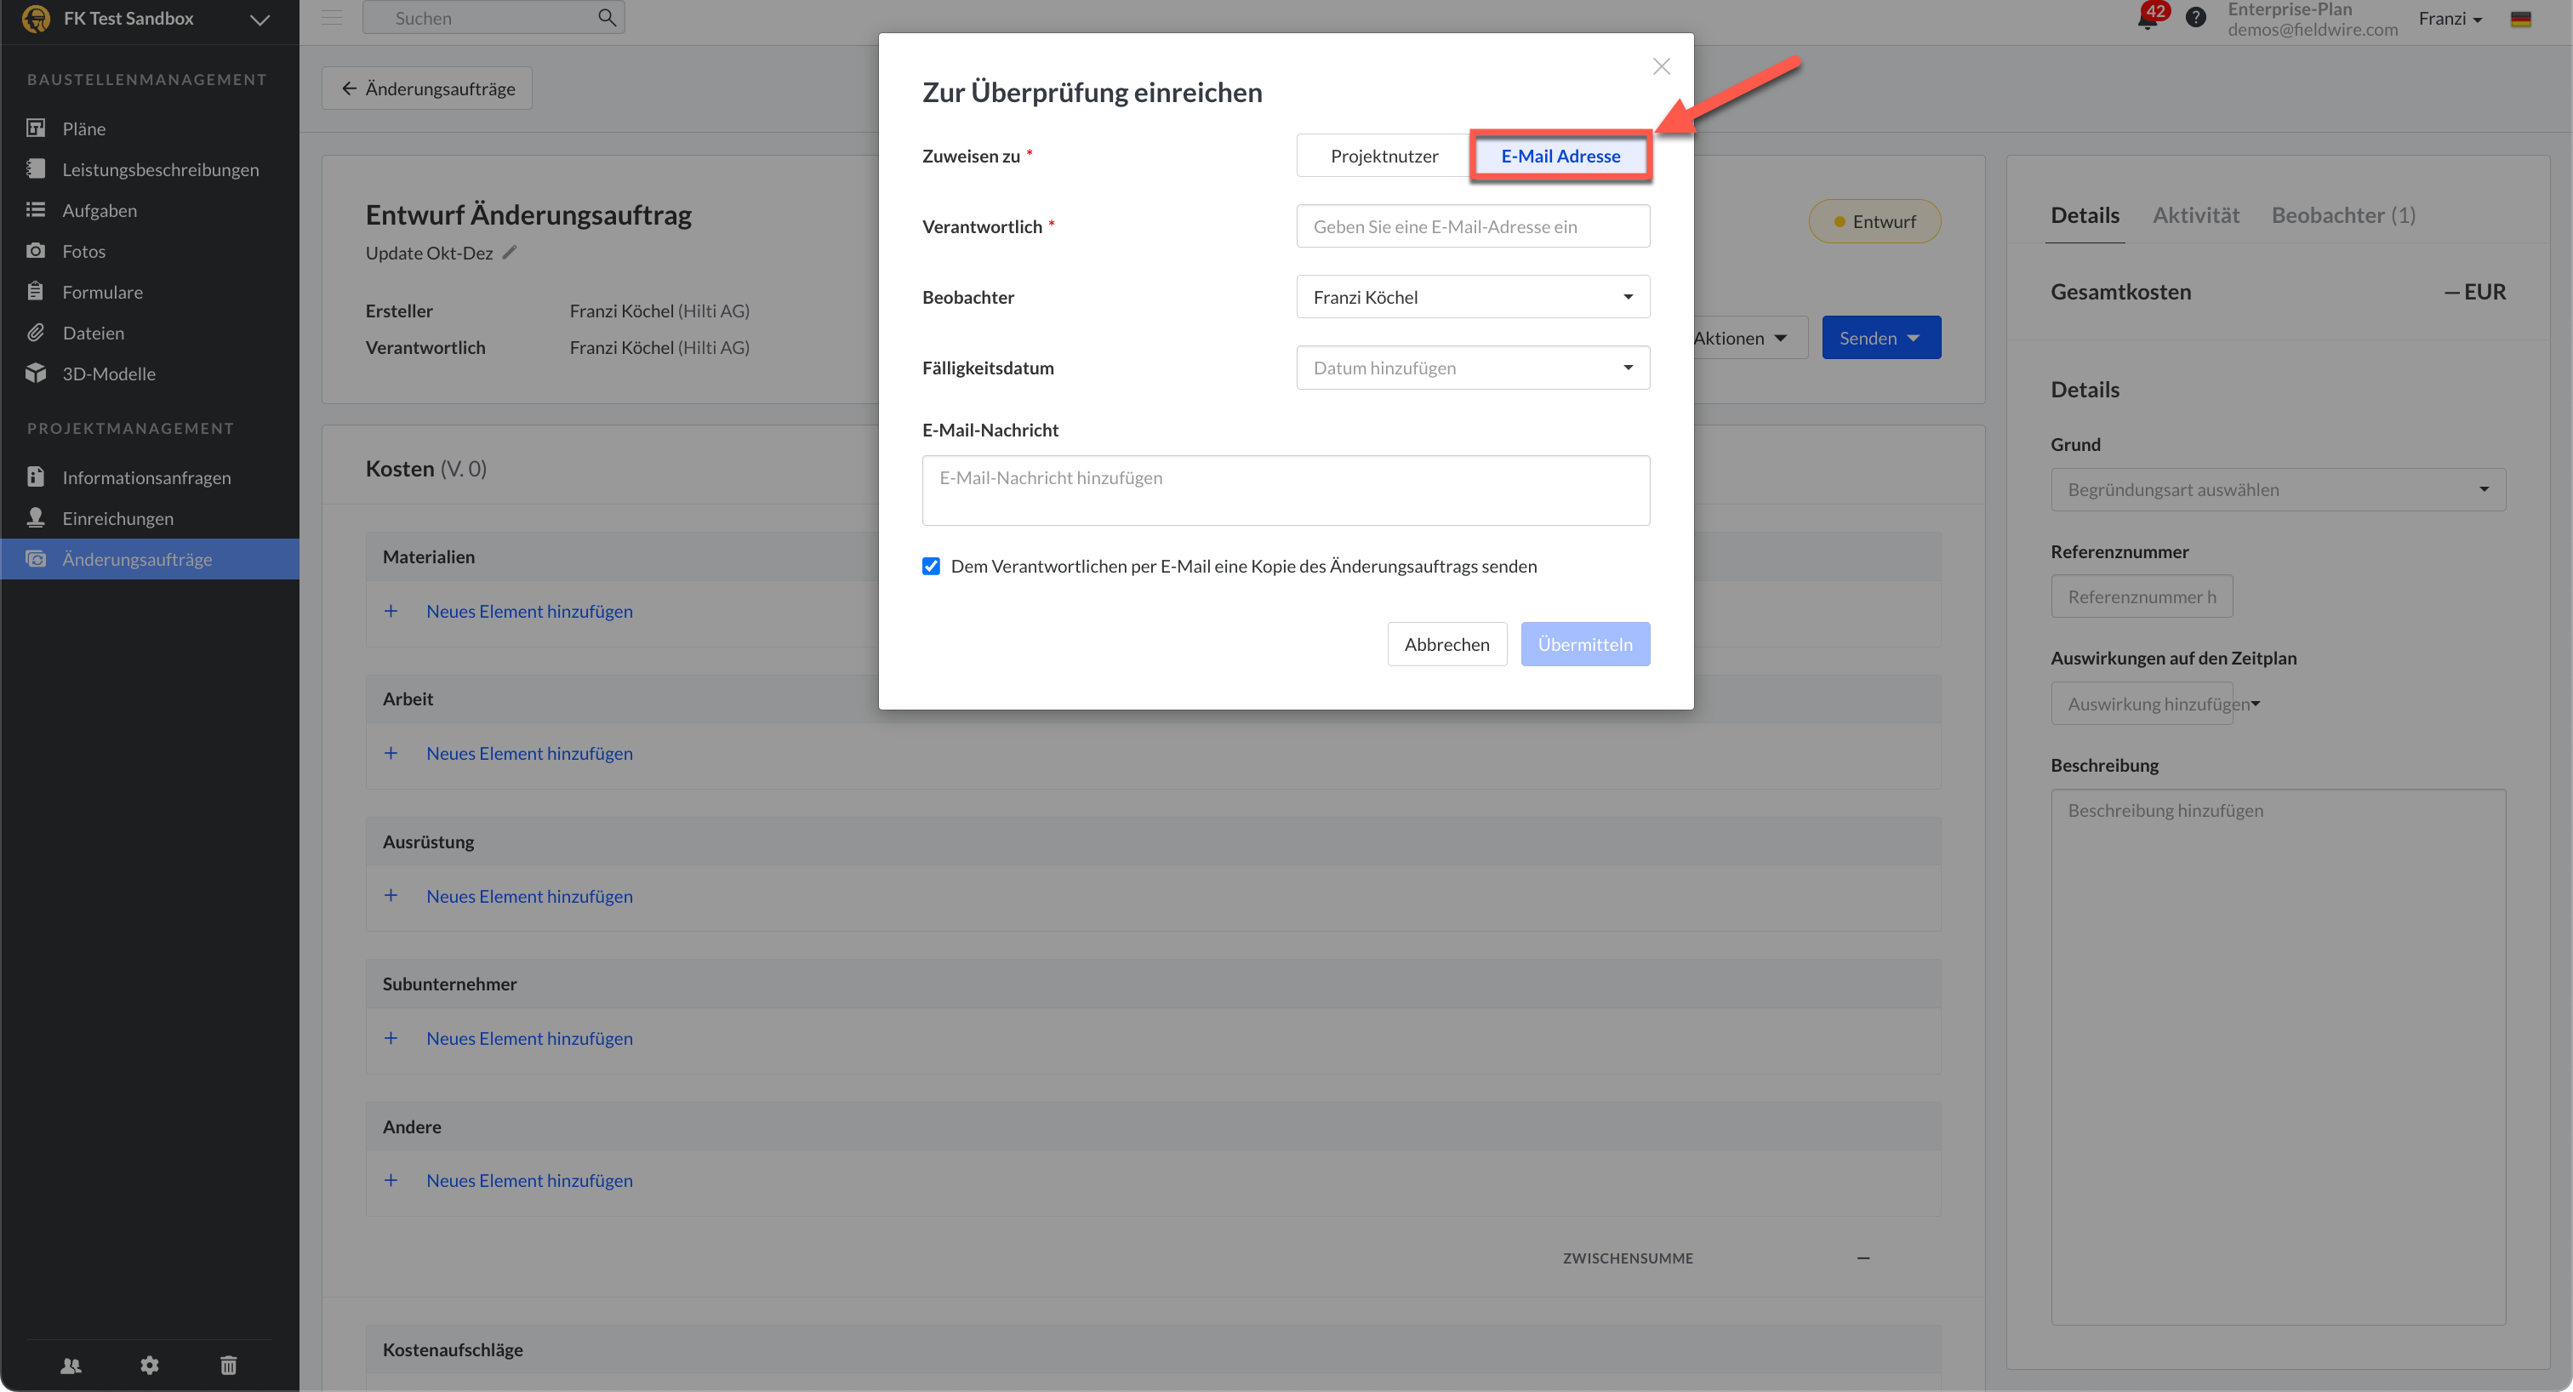Open settings gear in sidebar footer

coord(150,1365)
